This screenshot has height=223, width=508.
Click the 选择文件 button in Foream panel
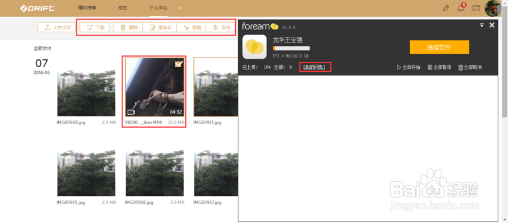pyautogui.click(x=439, y=47)
